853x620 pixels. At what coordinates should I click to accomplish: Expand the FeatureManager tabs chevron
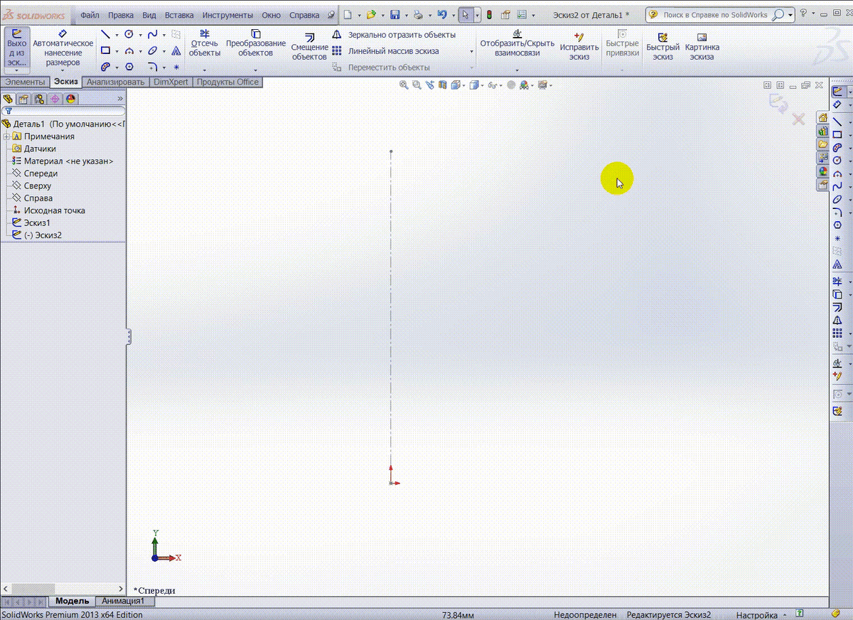[x=119, y=99]
